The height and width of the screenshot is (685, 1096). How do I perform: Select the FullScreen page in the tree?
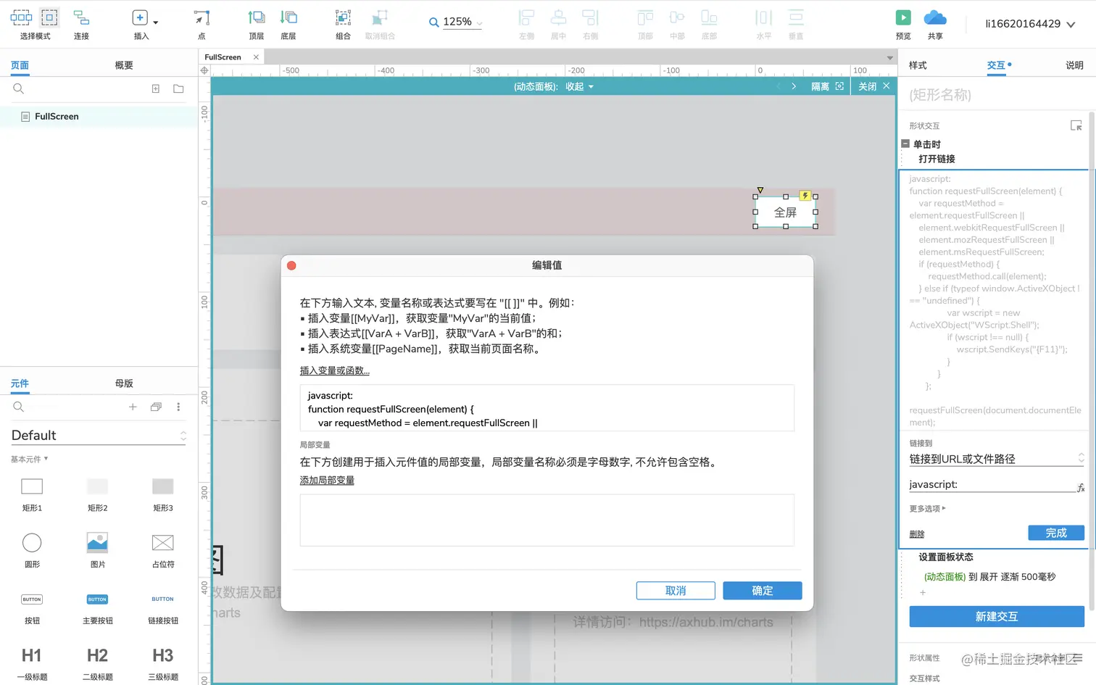(99, 116)
